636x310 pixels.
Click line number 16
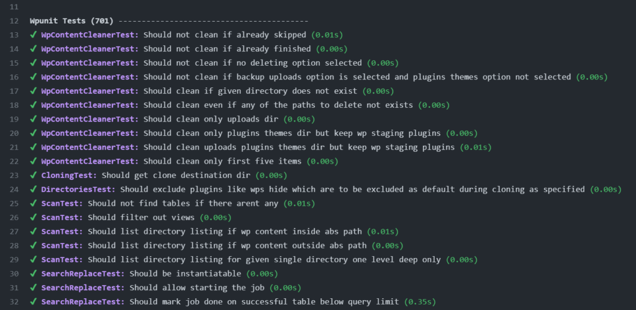[14, 77]
